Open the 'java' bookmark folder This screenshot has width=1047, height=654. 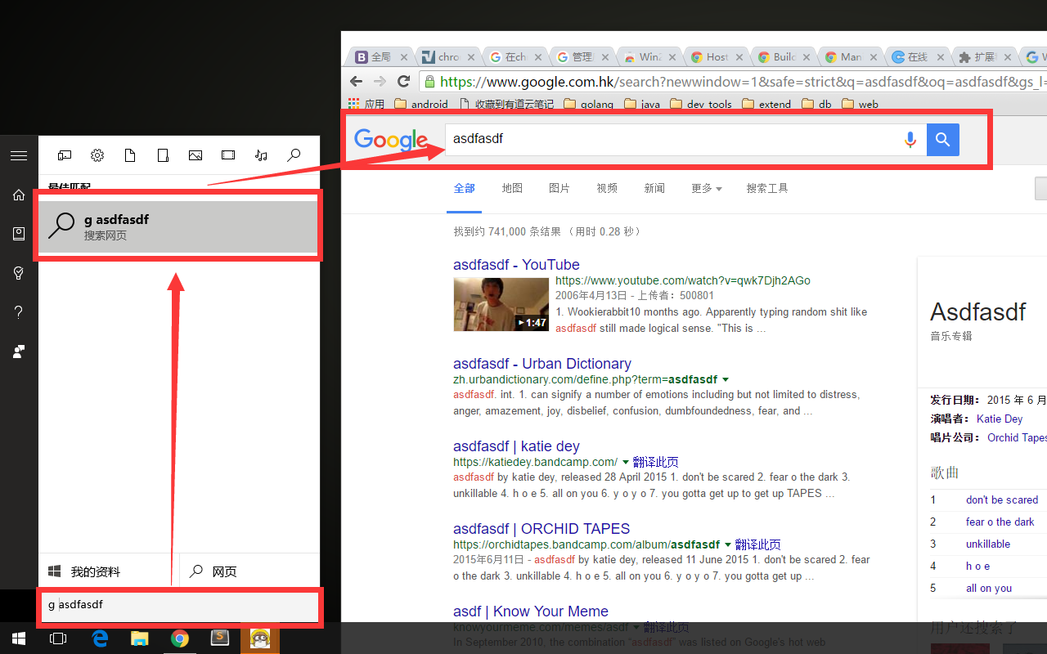point(642,104)
